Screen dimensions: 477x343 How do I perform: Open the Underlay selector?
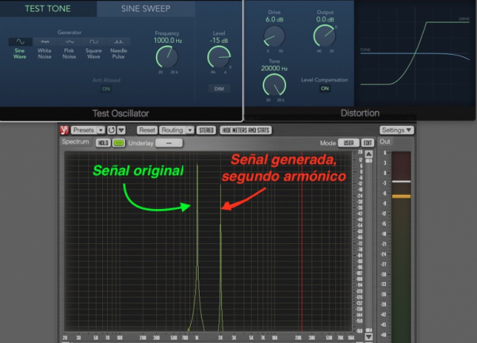tap(169, 143)
